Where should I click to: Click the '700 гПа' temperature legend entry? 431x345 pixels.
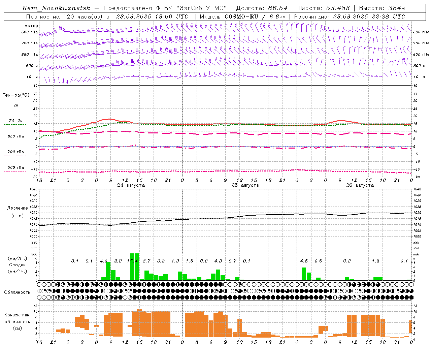(x=15, y=152)
